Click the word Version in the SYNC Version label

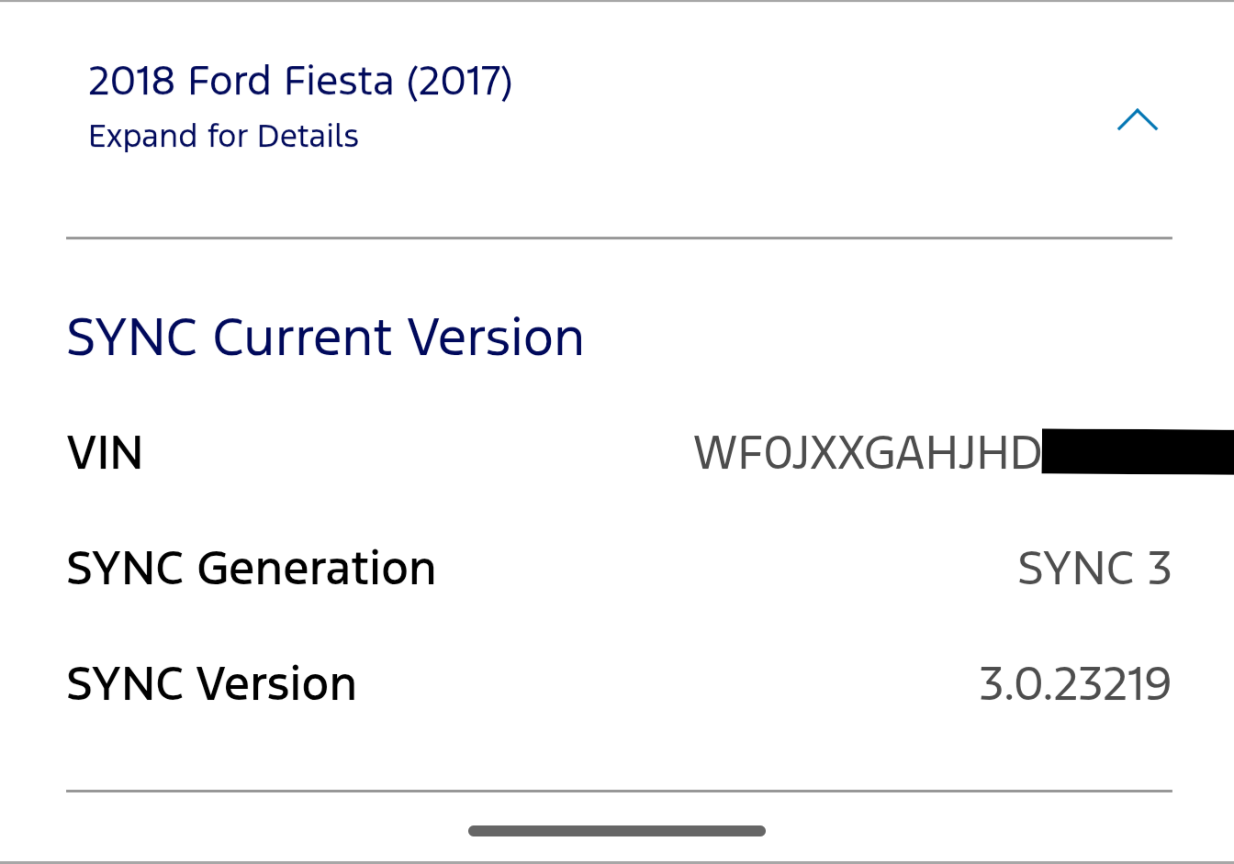(x=276, y=684)
